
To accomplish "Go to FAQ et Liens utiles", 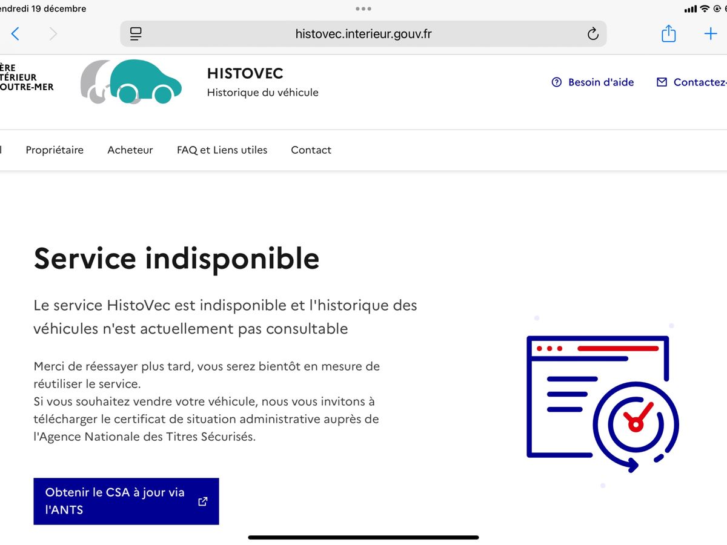I will [x=222, y=150].
